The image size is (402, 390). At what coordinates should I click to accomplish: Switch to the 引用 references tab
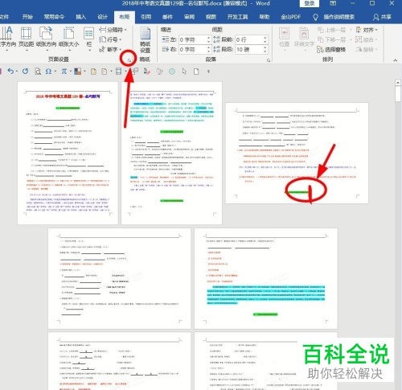pos(146,17)
